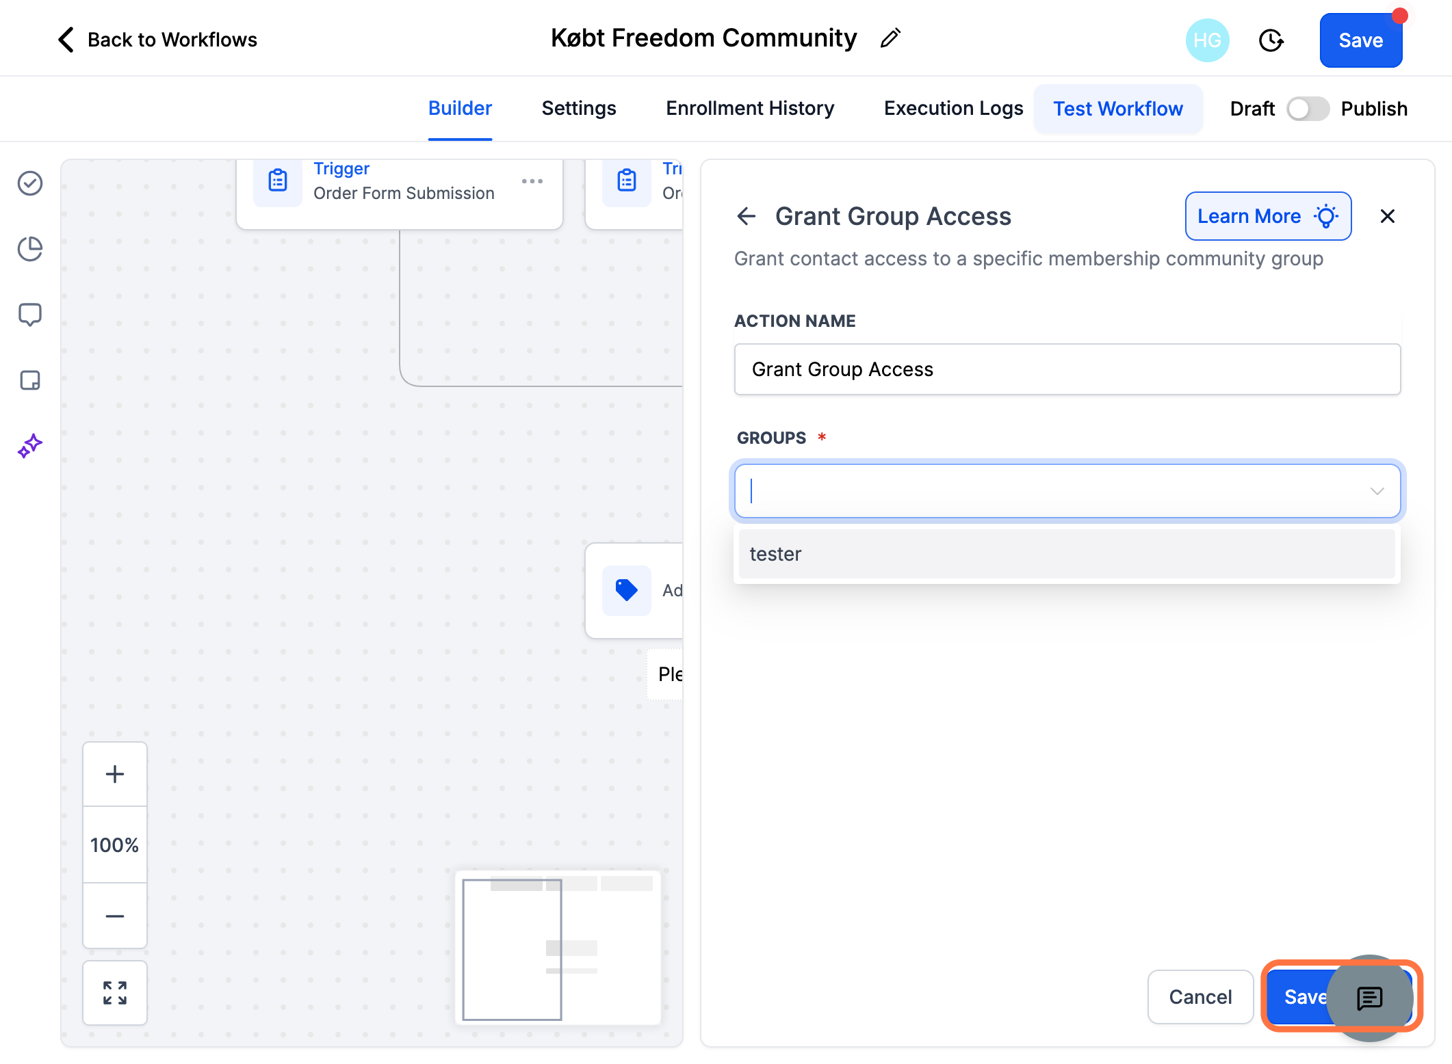The image size is (1452, 1064).
Task: Open the Order Form Submission trigger options menu
Action: pyautogui.click(x=532, y=181)
